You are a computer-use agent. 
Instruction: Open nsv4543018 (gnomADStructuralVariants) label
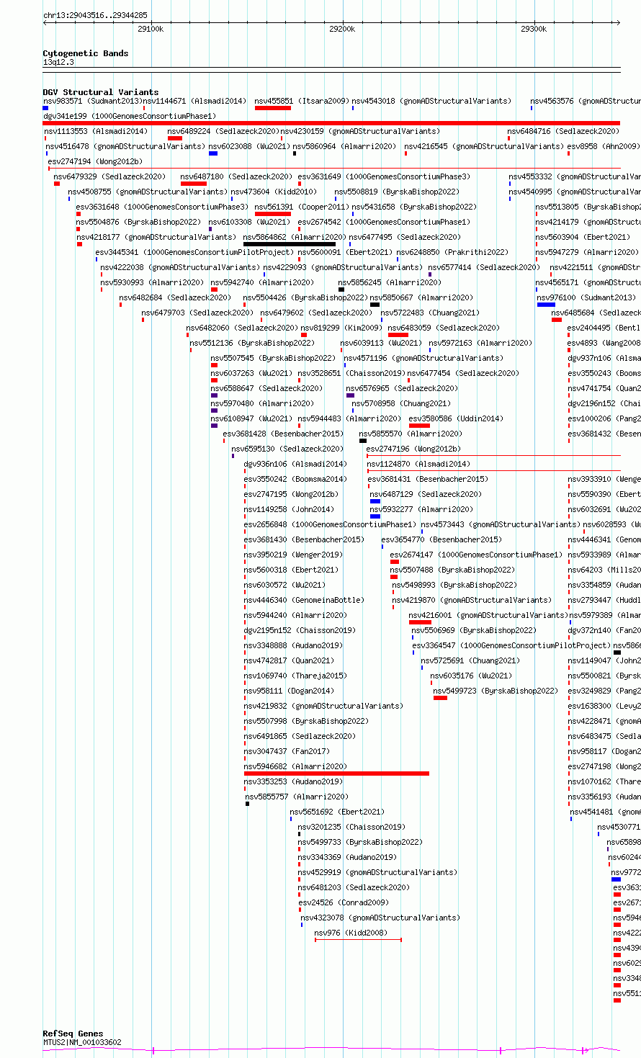pos(431,101)
